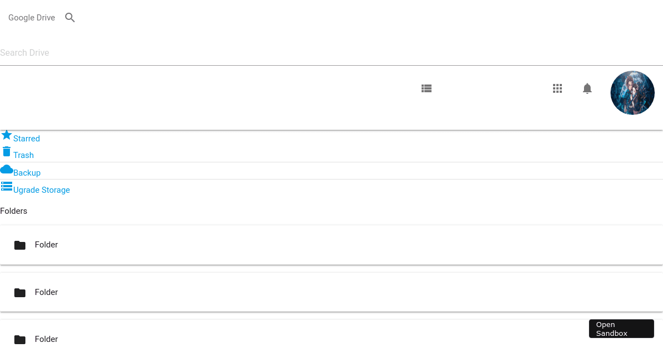The width and height of the screenshot is (663, 348).
Task: Open the second Folder icon
Action: tap(20, 292)
